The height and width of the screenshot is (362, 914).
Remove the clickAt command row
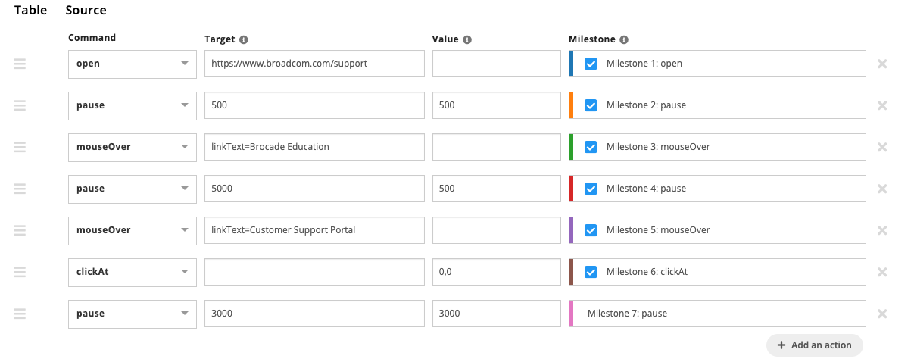click(x=882, y=272)
